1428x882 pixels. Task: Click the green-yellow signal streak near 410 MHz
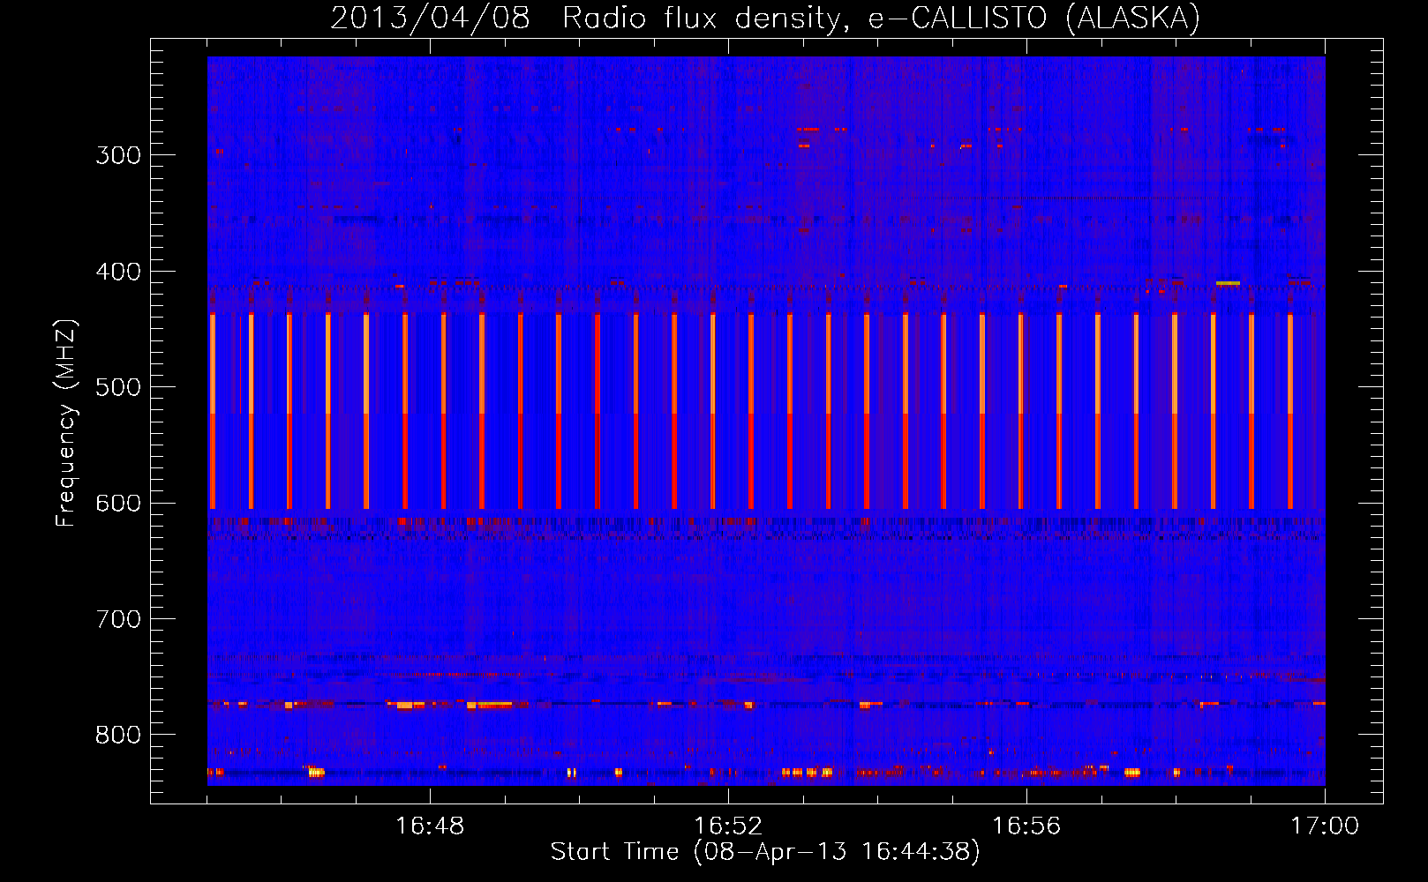pyautogui.click(x=1228, y=283)
